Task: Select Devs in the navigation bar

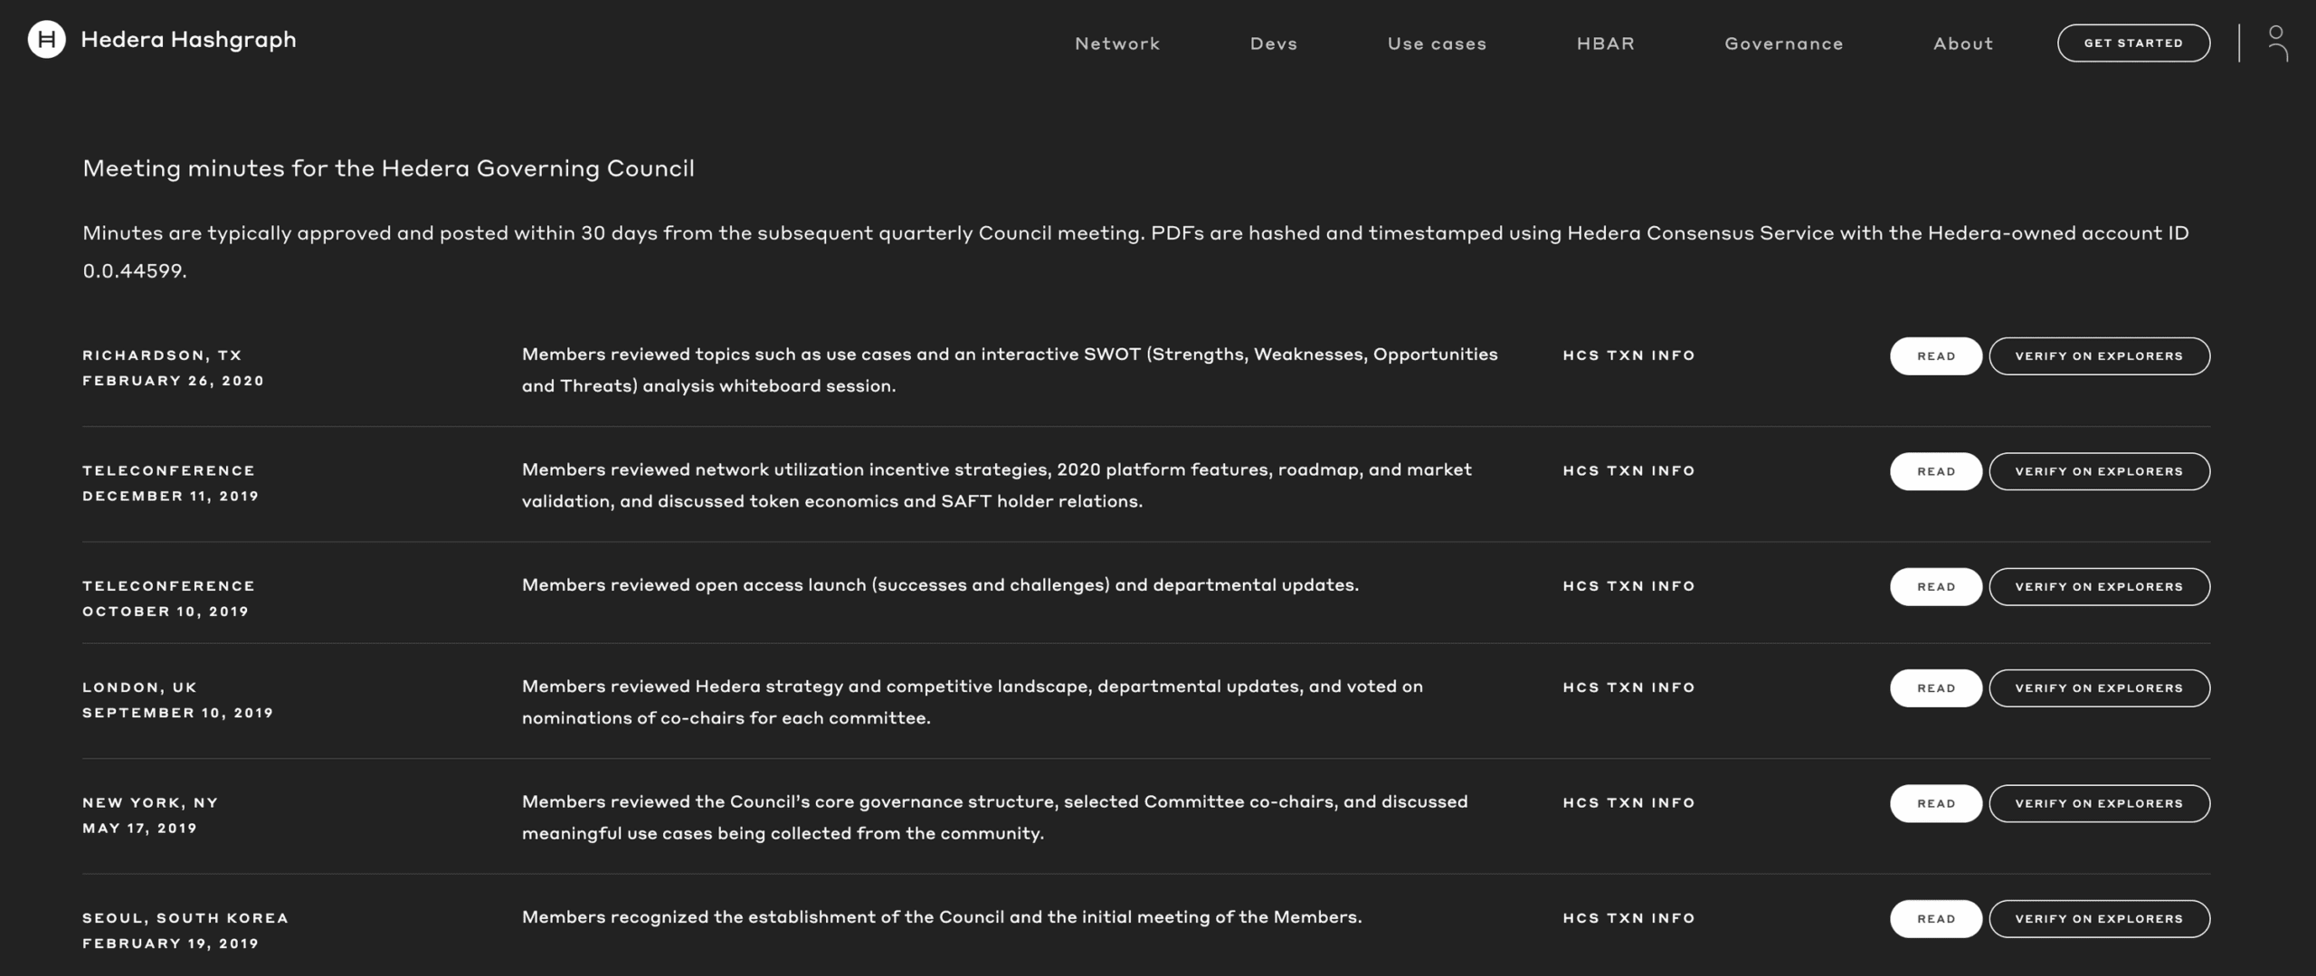Action: tap(1272, 43)
